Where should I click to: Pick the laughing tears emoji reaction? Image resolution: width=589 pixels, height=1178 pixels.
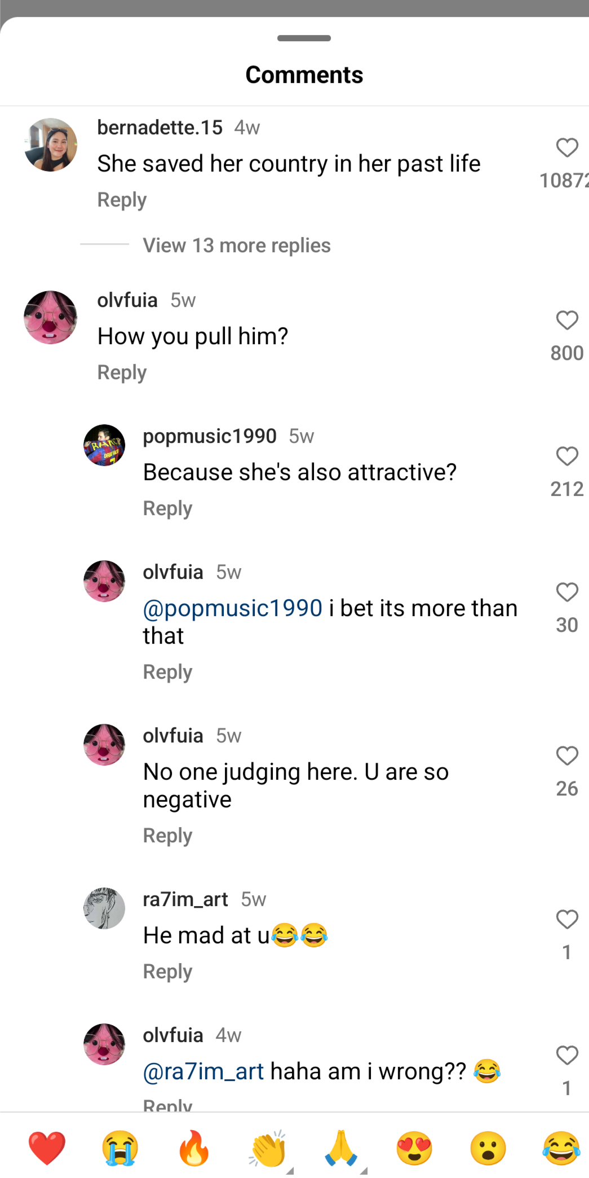[561, 1148]
